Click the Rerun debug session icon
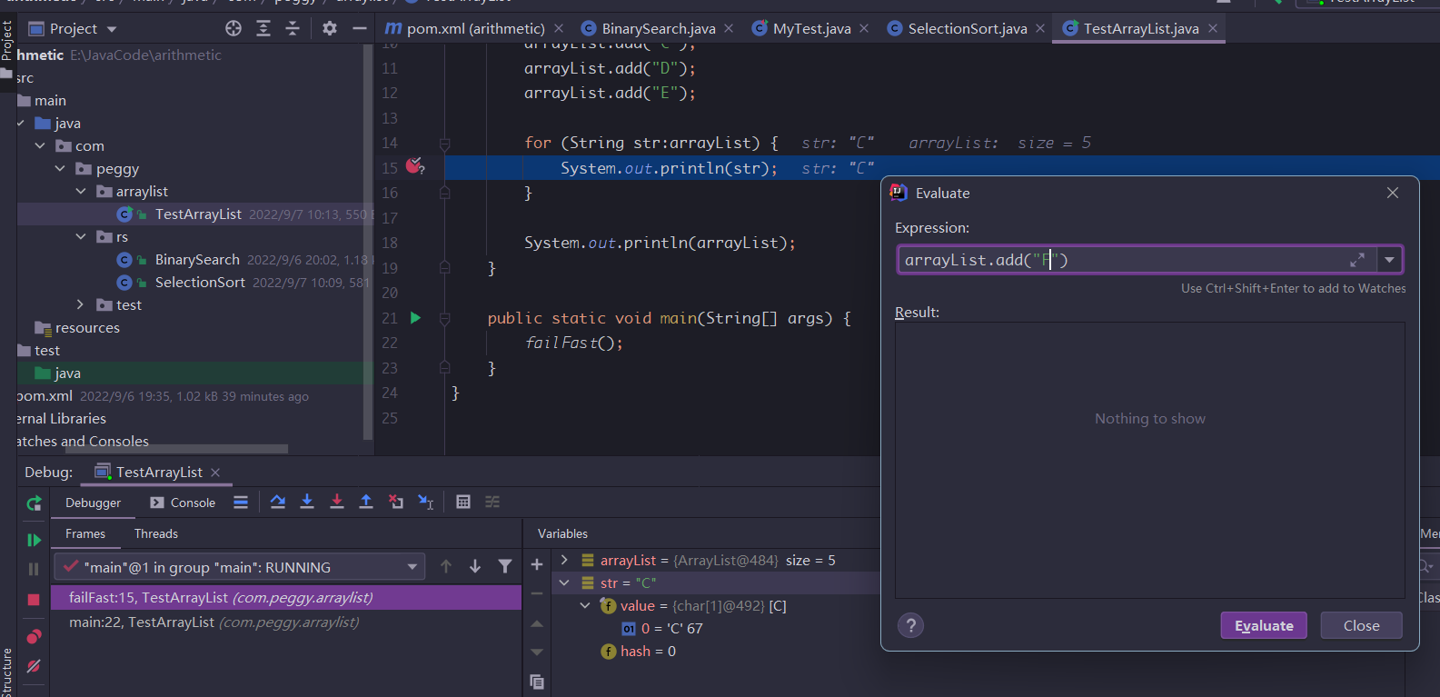 click(34, 503)
